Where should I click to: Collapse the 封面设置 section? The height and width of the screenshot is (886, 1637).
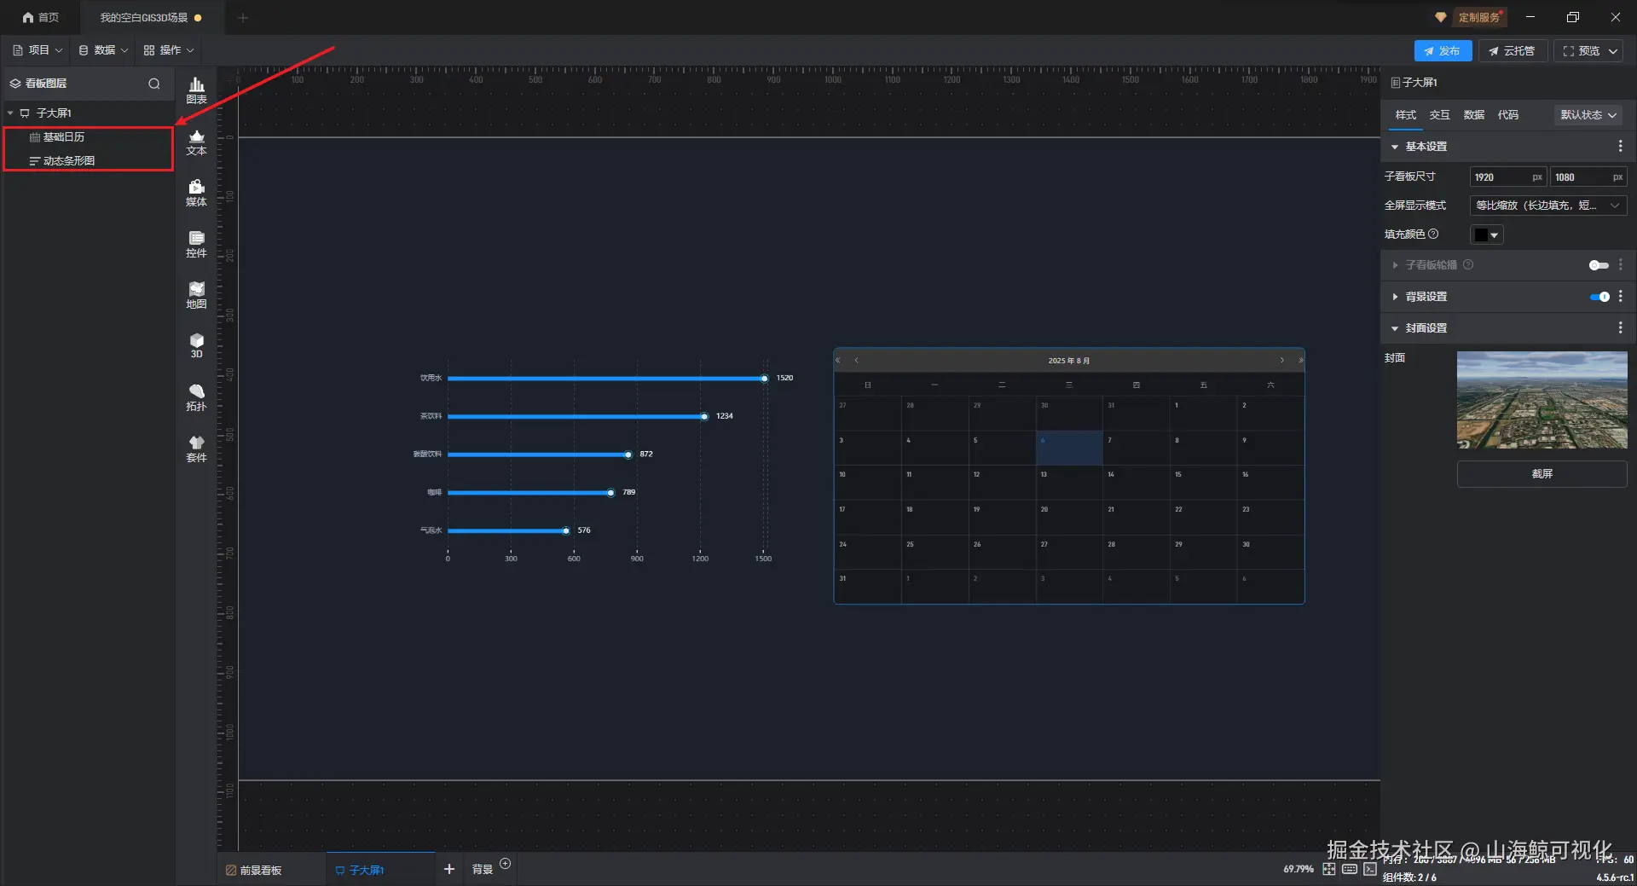click(x=1395, y=328)
